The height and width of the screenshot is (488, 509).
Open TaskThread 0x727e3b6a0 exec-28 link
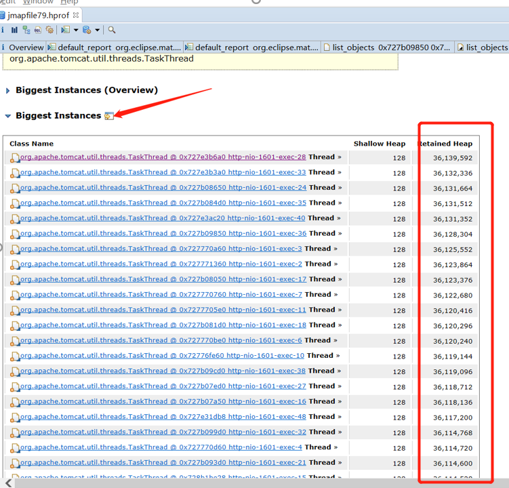(x=163, y=157)
